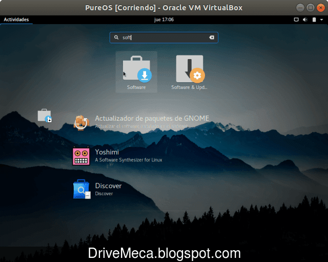Open Discover app icon

point(82,189)
